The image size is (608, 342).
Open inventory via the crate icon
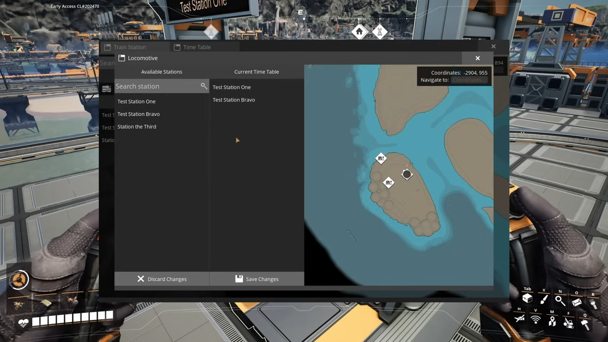527,299
